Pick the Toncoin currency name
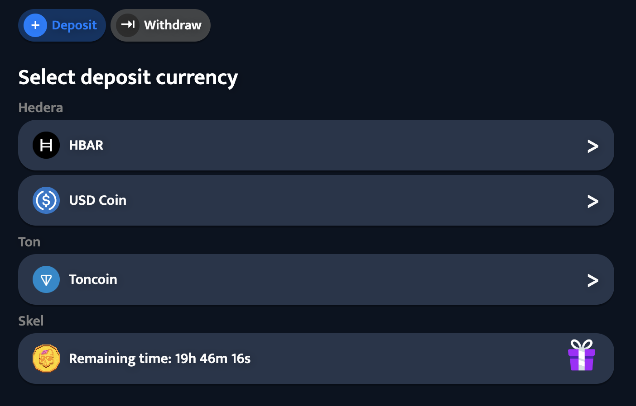Image resolution: width=636 pixels, height=406 pixels. click(x=93, y=279)
